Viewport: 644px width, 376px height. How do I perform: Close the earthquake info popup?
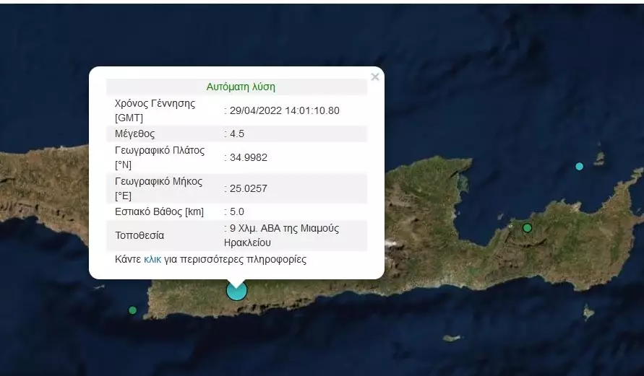[374, 77]
